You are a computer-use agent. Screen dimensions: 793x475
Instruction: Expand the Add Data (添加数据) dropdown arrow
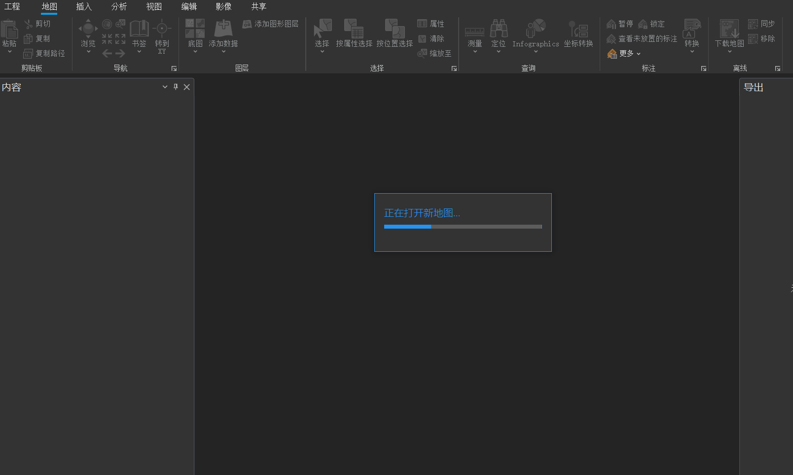coord(223,51)
